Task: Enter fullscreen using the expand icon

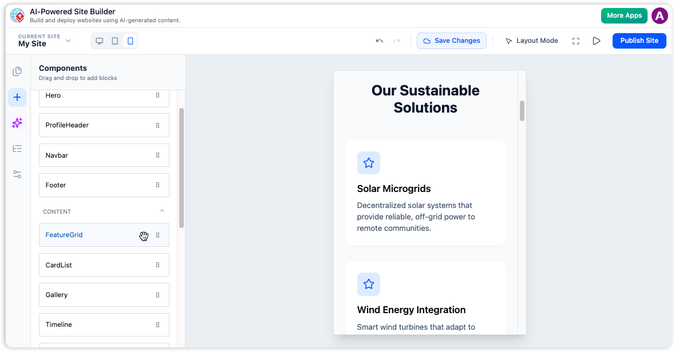Action: coord(575,41)
